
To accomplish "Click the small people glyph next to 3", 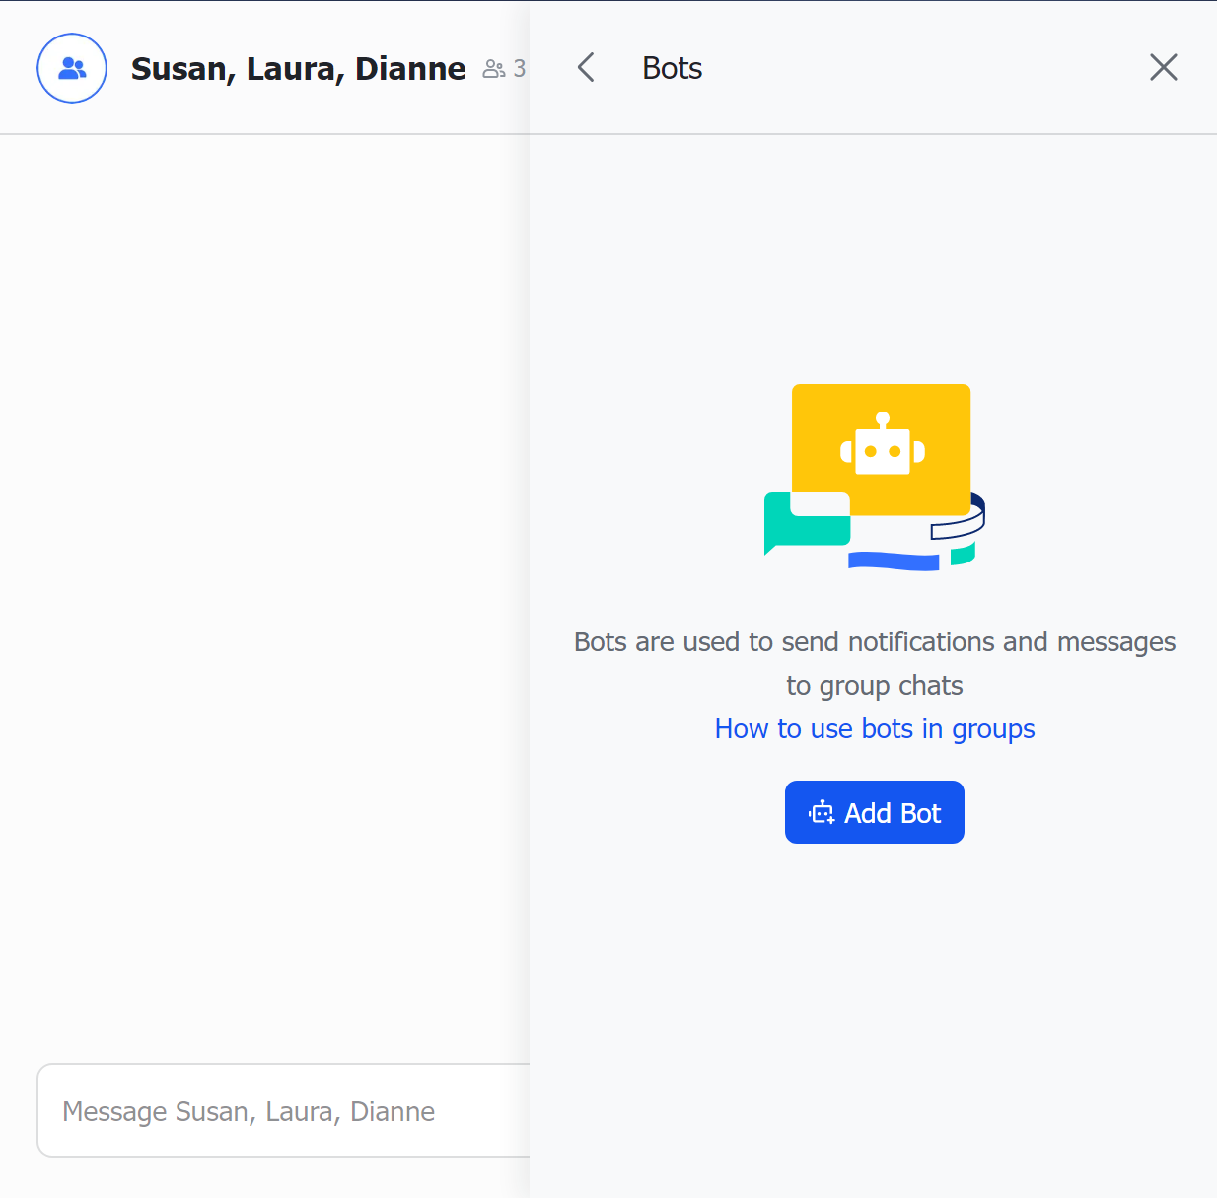I will (x=492, y=68).
